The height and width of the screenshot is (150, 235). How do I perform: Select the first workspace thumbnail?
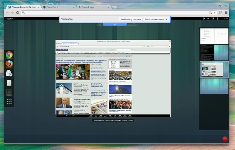pyautogui.click(x=214, y=36)
